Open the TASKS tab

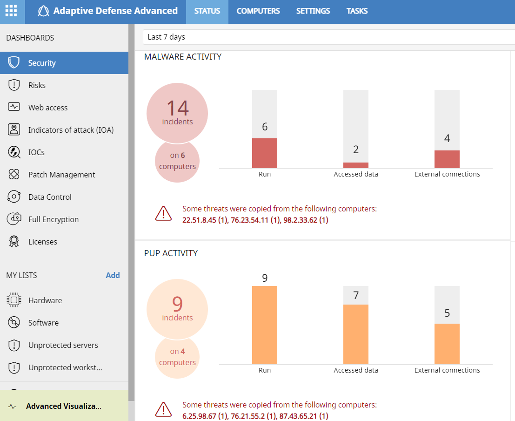coord(357,11)
